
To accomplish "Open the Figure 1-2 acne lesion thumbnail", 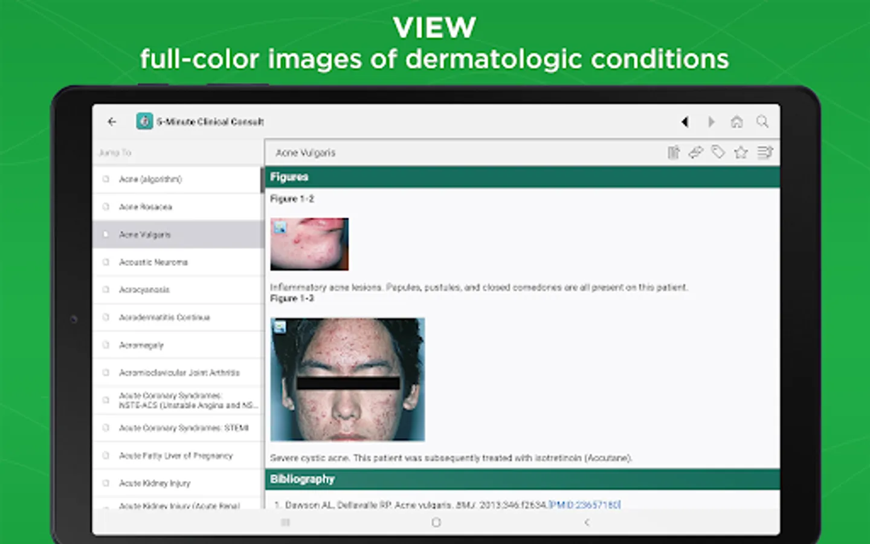I will (x=309, y=244).
